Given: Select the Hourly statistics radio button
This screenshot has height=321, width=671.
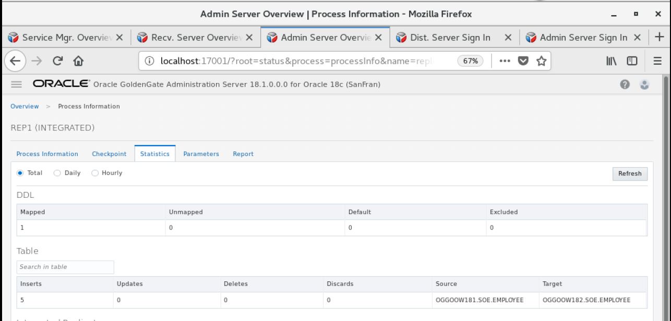Looking at the screenshot, I should 95,173.
